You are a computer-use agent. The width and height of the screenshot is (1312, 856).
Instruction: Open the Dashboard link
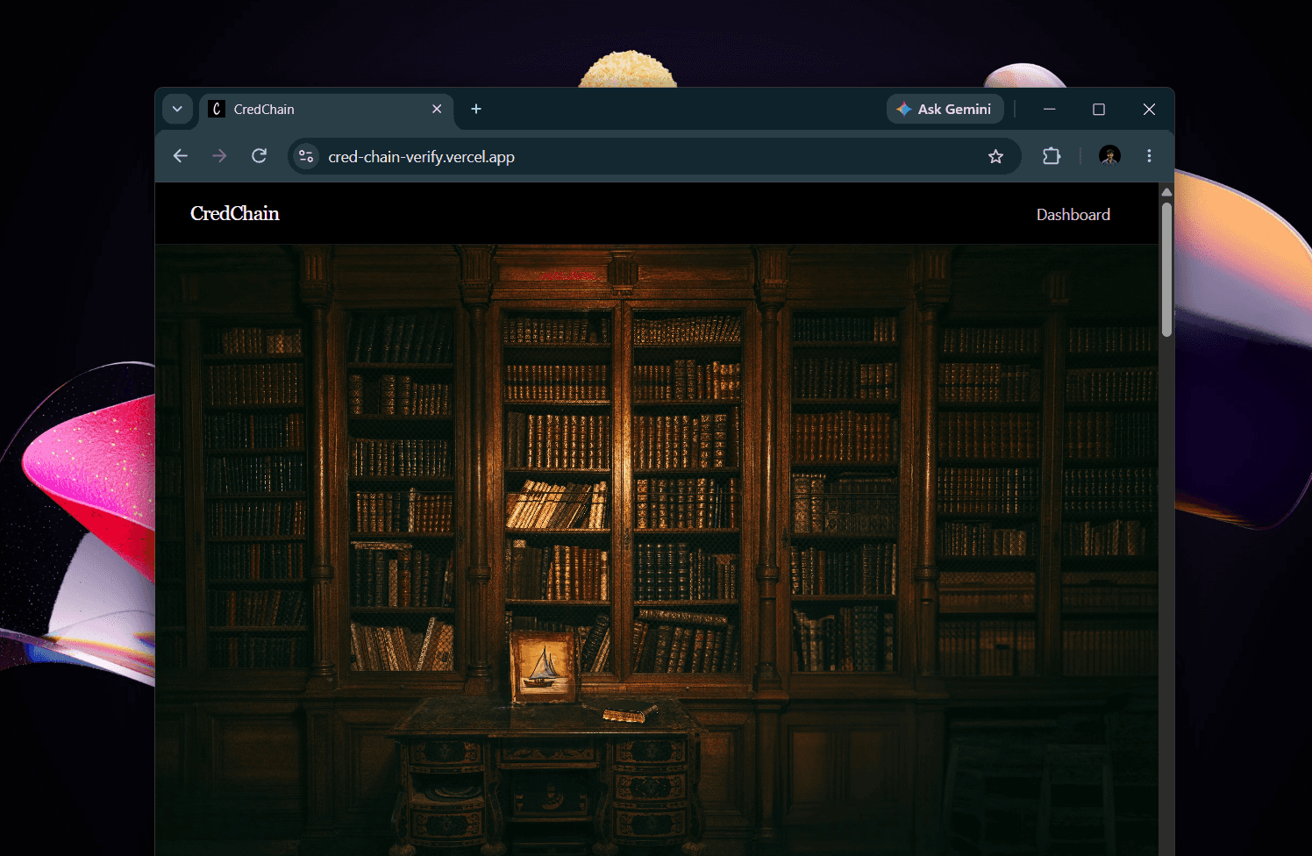pos(1073,215)
